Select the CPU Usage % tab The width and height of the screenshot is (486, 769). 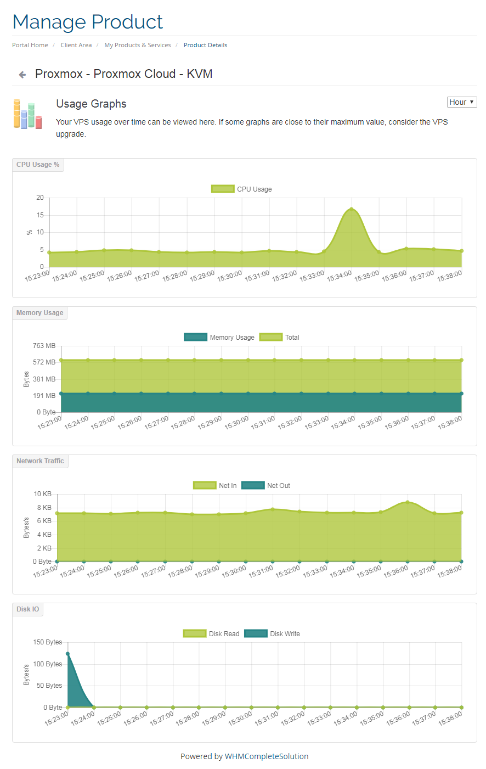[38, 165]
